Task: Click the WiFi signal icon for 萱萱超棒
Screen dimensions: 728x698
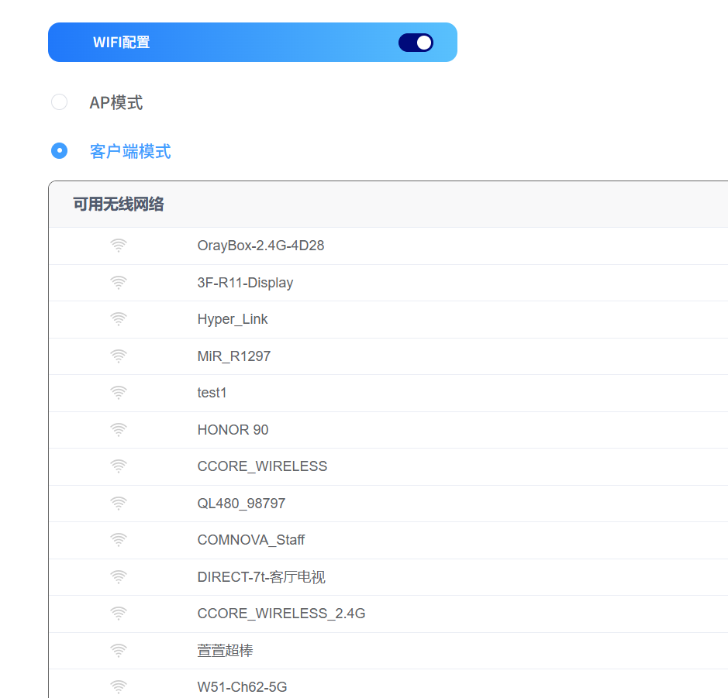Action: click(119, 651)
